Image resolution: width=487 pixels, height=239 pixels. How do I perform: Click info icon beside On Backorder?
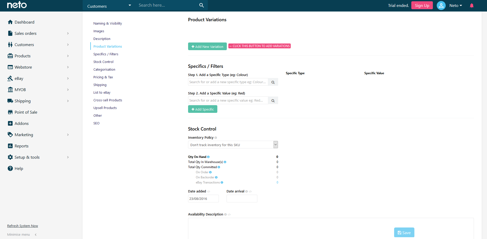pos(216,177)
